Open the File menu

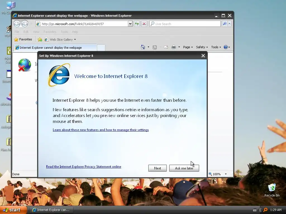[17, 32]
